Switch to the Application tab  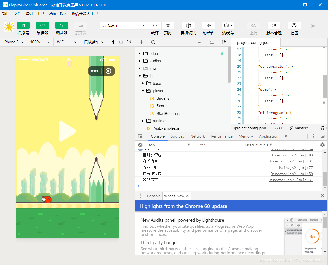coord(269,136)
